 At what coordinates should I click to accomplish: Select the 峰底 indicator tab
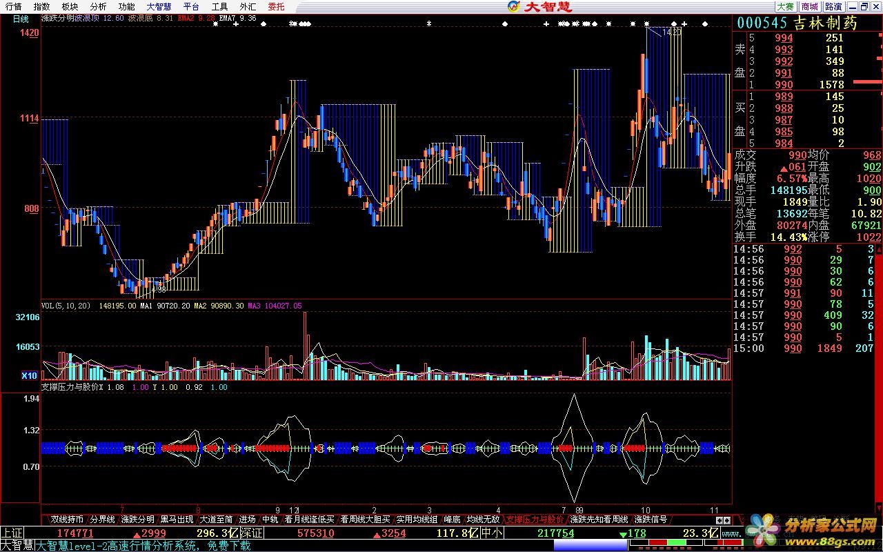[x=452, y=519]
